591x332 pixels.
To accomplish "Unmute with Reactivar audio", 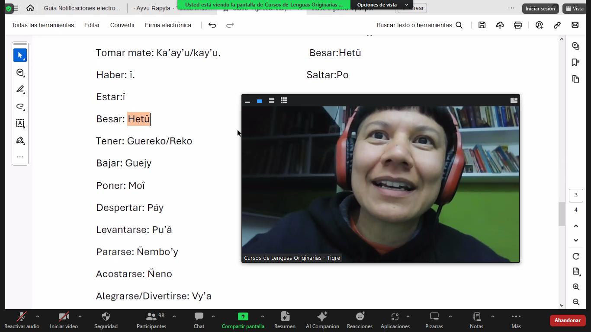I will (x=22, y=320).
